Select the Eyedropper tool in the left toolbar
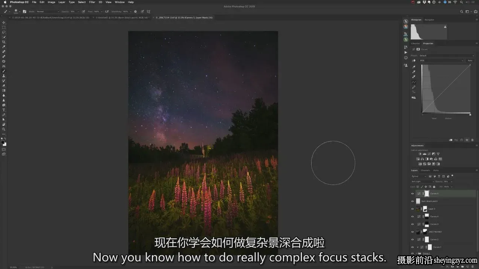 [4, 47]
